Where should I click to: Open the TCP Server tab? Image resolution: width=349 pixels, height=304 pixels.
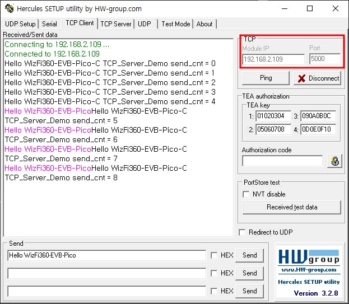click(x=116, y=24)
